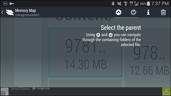Tap the Bluetooth status icon
Screen dimensions: 171x96
(x=113, y=4)
